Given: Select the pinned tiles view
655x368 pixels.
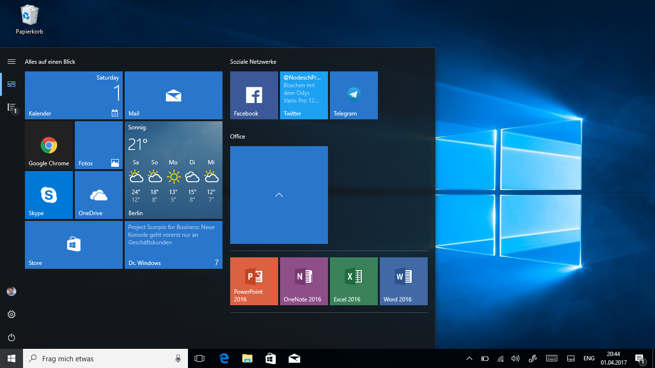Looking at the screenshot, I should (x=12, y=84).
